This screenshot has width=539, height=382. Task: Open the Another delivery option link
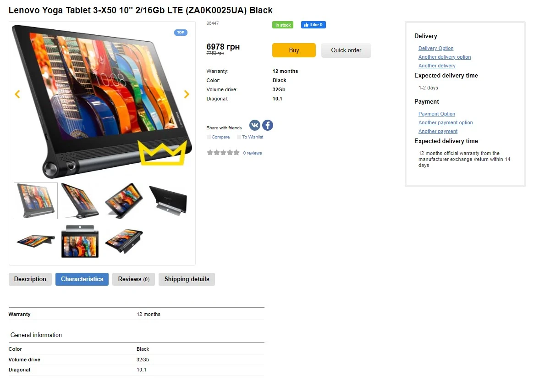[445, 57]
